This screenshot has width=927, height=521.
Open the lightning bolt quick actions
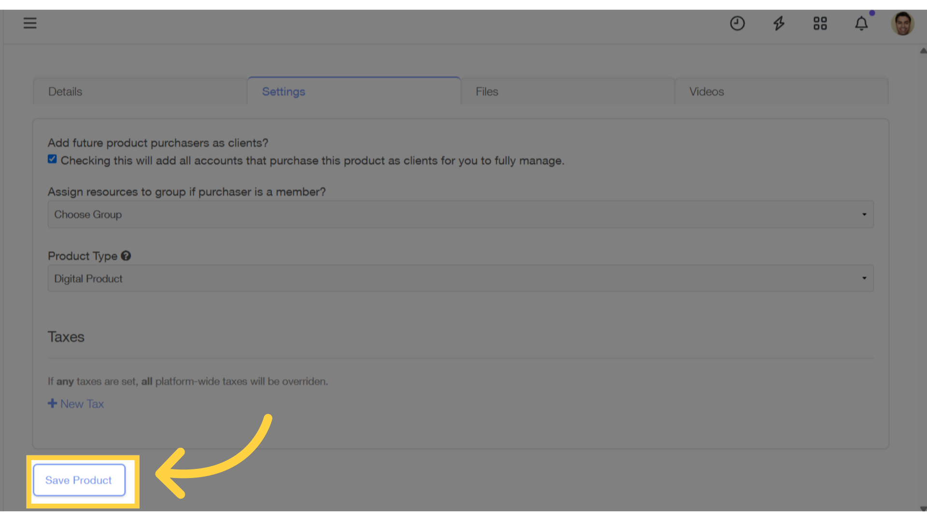tap(778, 23)
